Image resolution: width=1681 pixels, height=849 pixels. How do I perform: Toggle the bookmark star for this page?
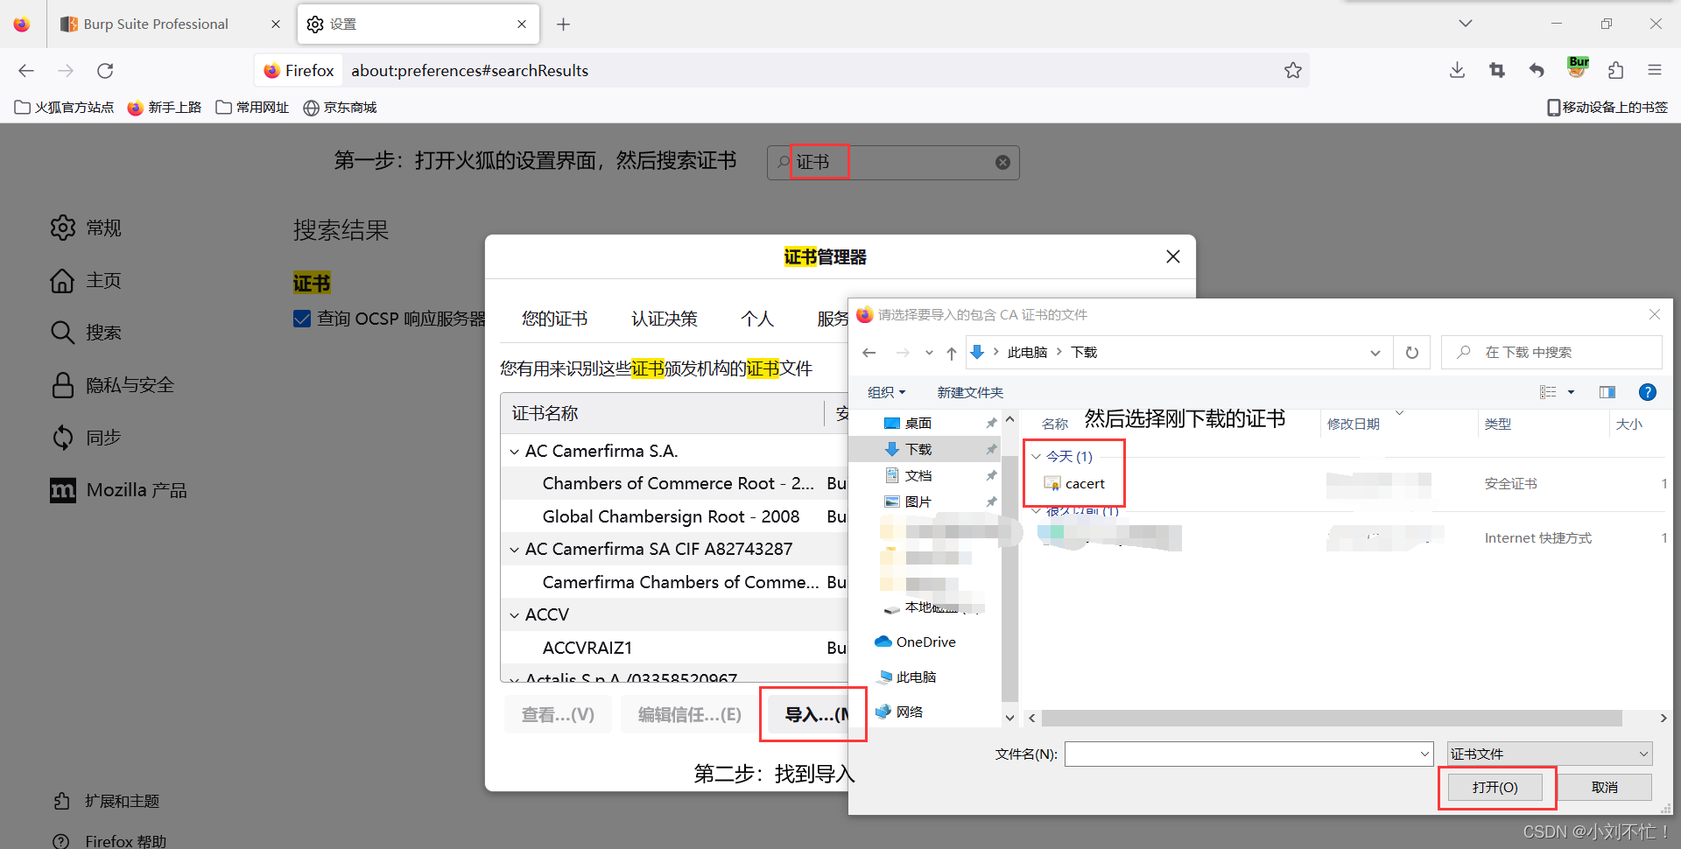[x=1293, y=70]
